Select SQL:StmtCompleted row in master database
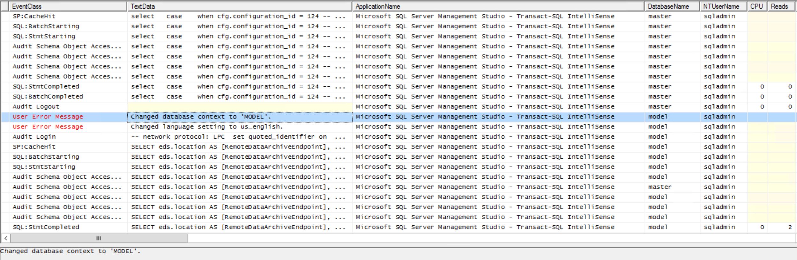Viewport: 797px width, 260px height. (398, 87)
